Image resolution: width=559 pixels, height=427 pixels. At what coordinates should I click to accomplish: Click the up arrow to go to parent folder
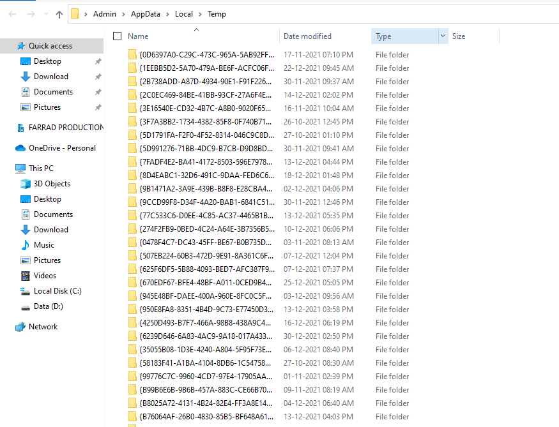[59, 13]
